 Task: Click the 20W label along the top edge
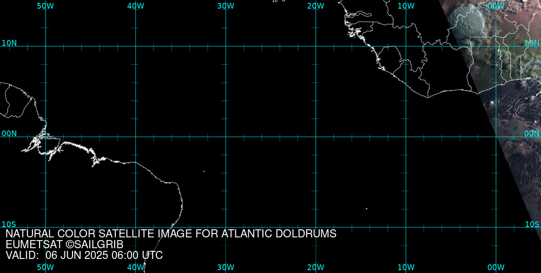coord(316,6)
